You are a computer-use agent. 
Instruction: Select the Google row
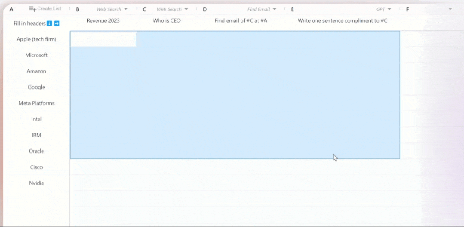click(37, 87)
